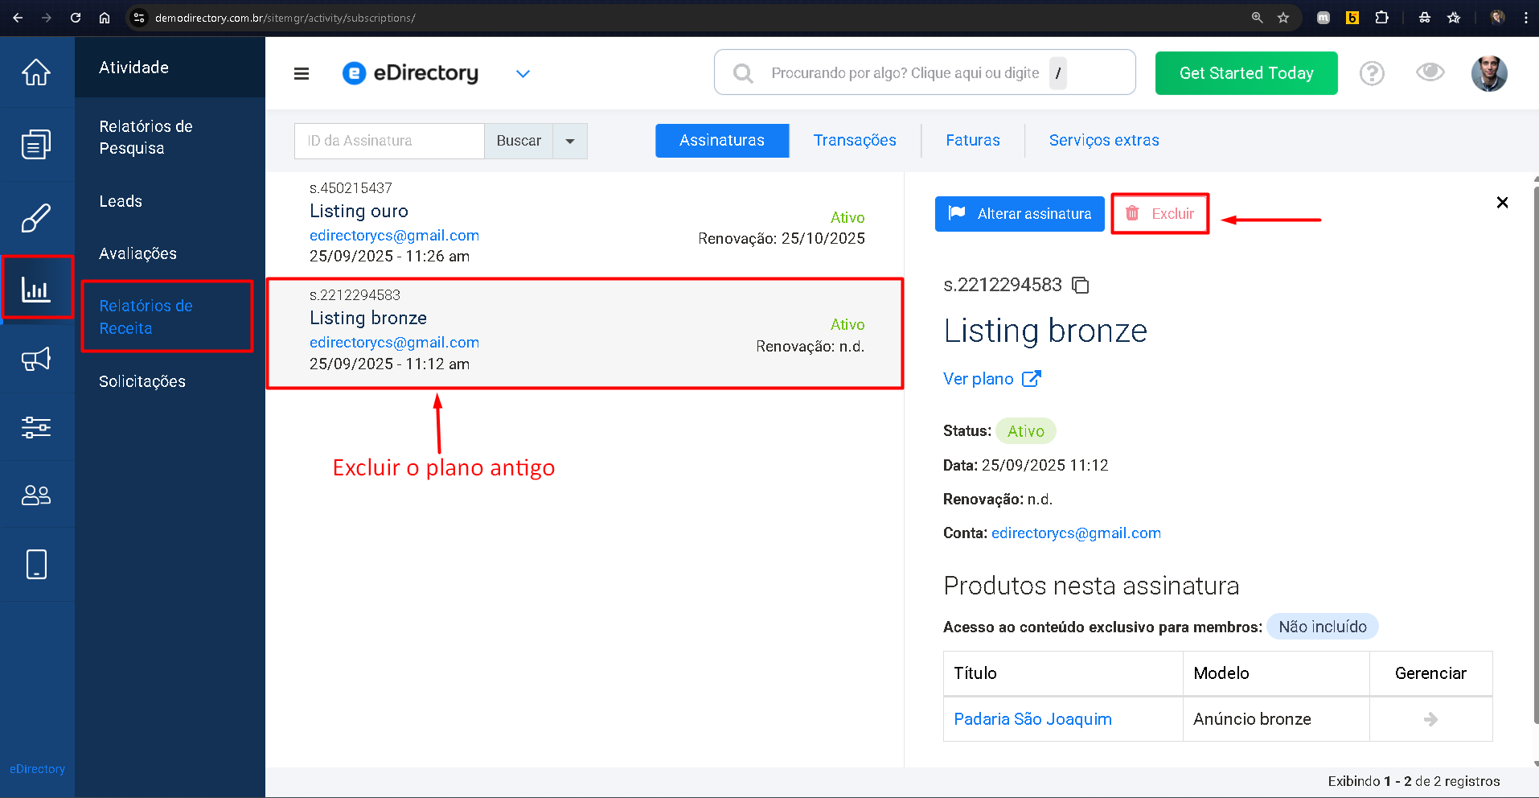Focus the 'Procurando por algo?' search field
Screen dimensions: 1539x798
click(x=925, y=72)
